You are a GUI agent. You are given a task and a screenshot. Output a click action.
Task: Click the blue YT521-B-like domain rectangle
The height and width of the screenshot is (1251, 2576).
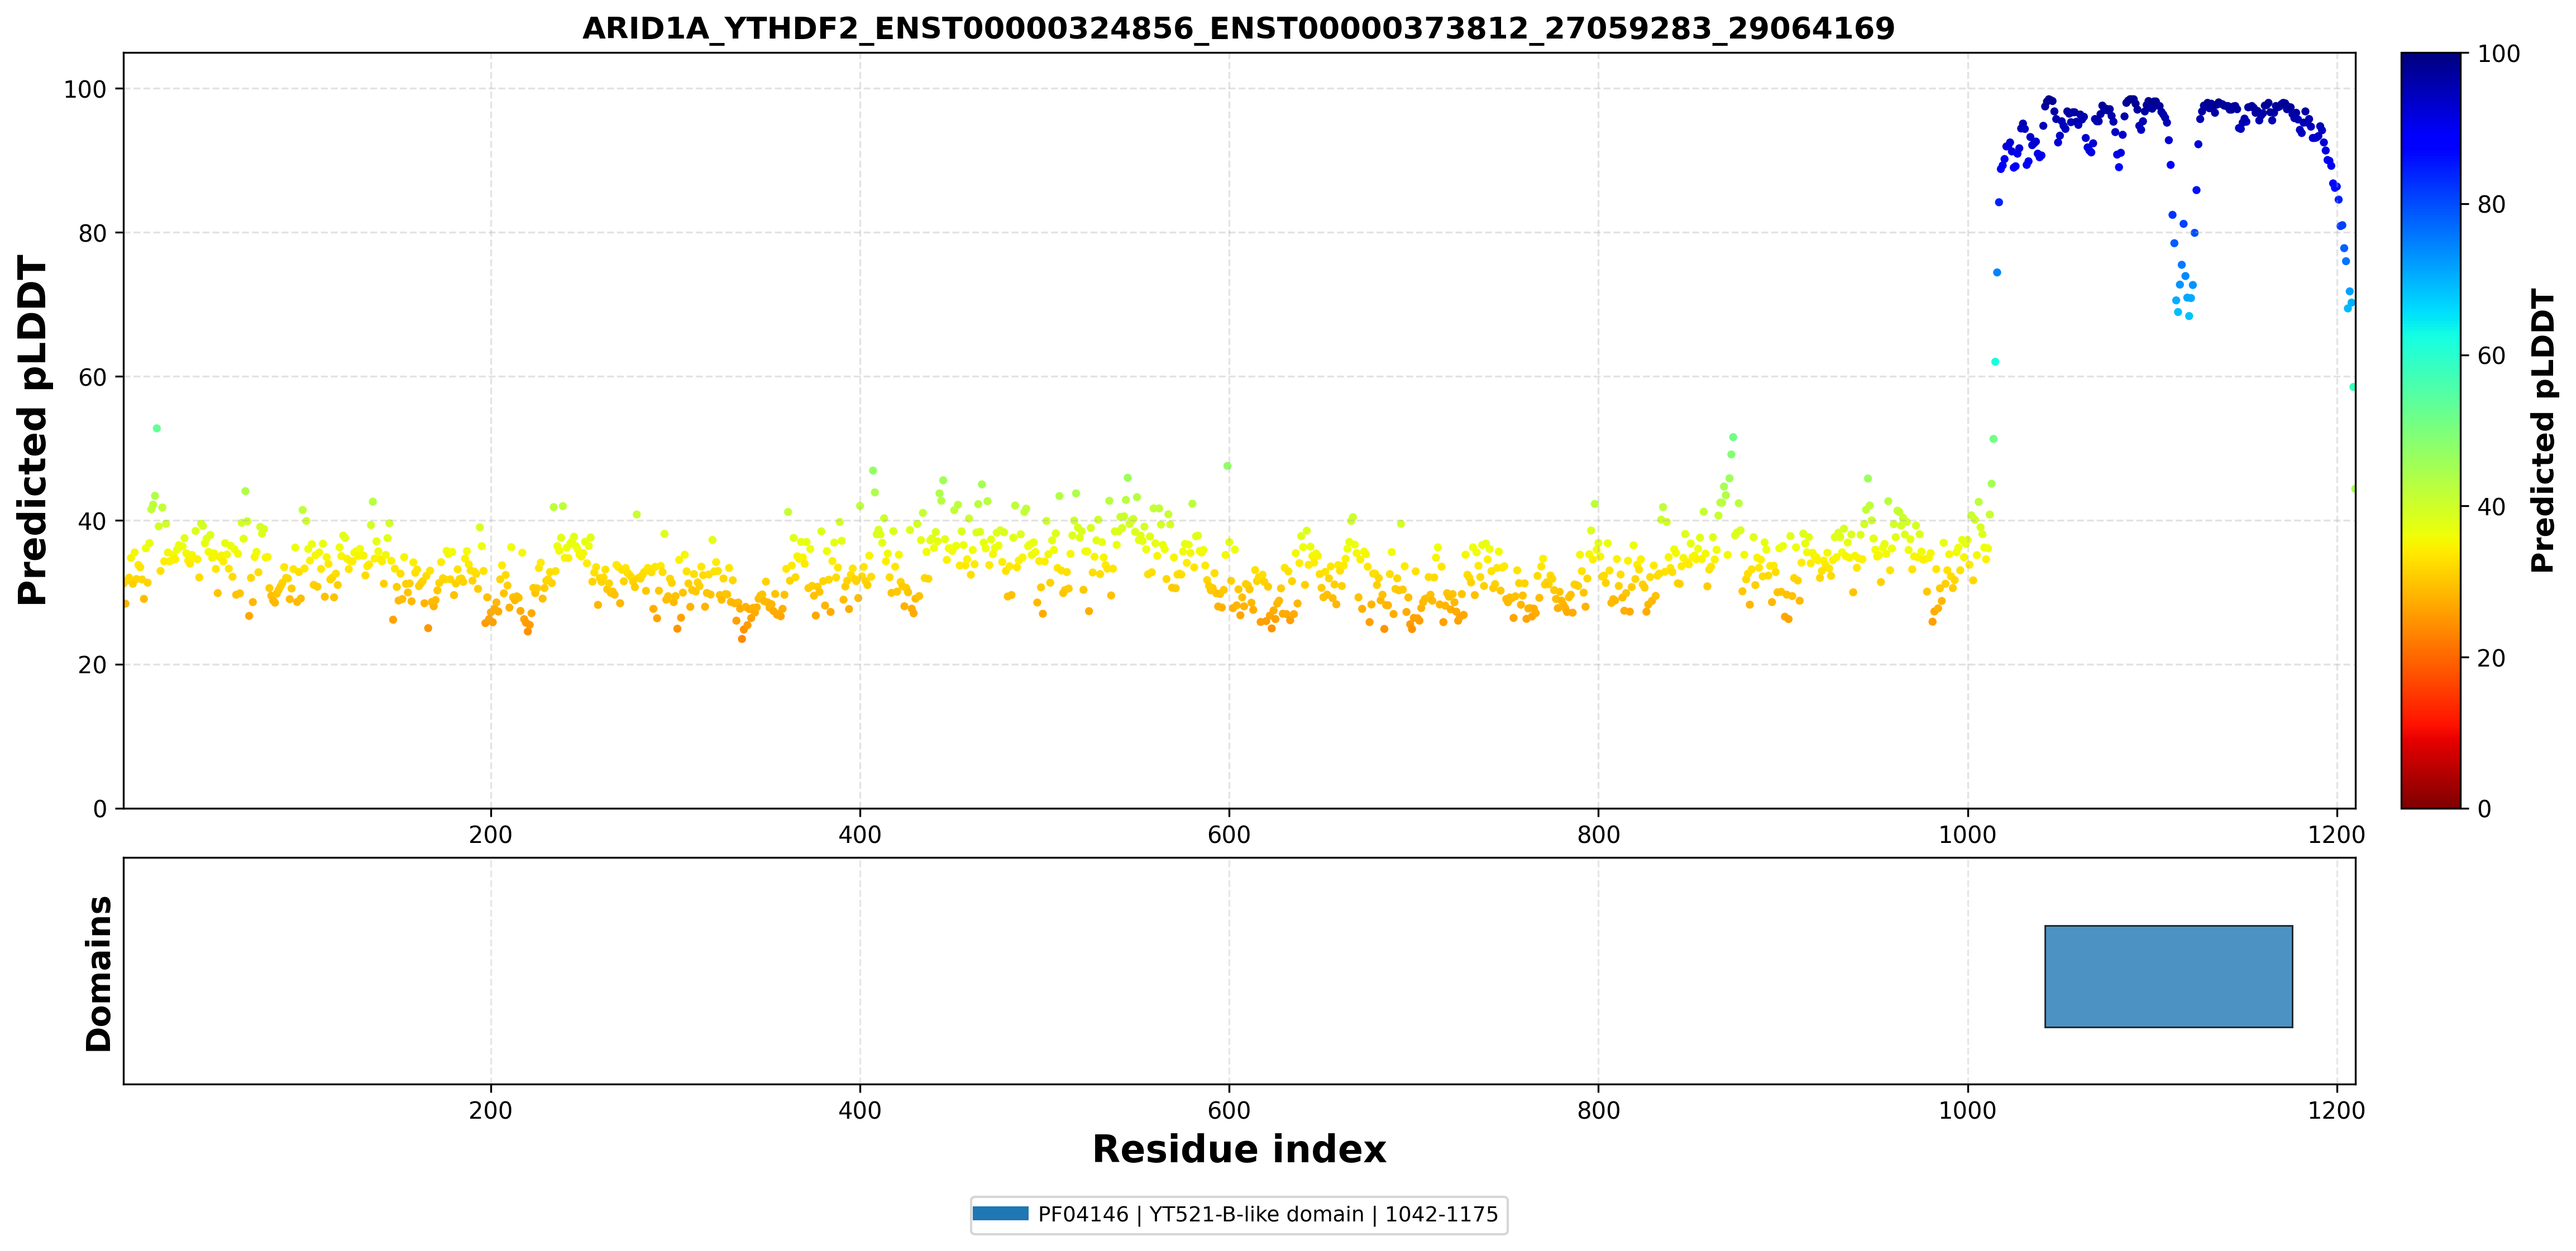[2168, 976]
